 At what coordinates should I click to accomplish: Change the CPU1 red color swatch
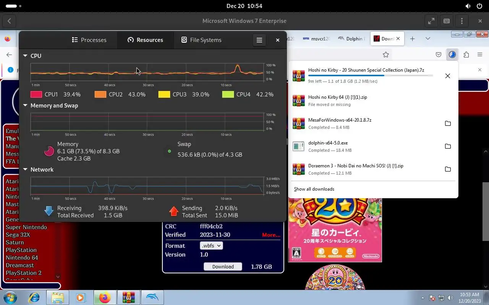click(36, 94)
